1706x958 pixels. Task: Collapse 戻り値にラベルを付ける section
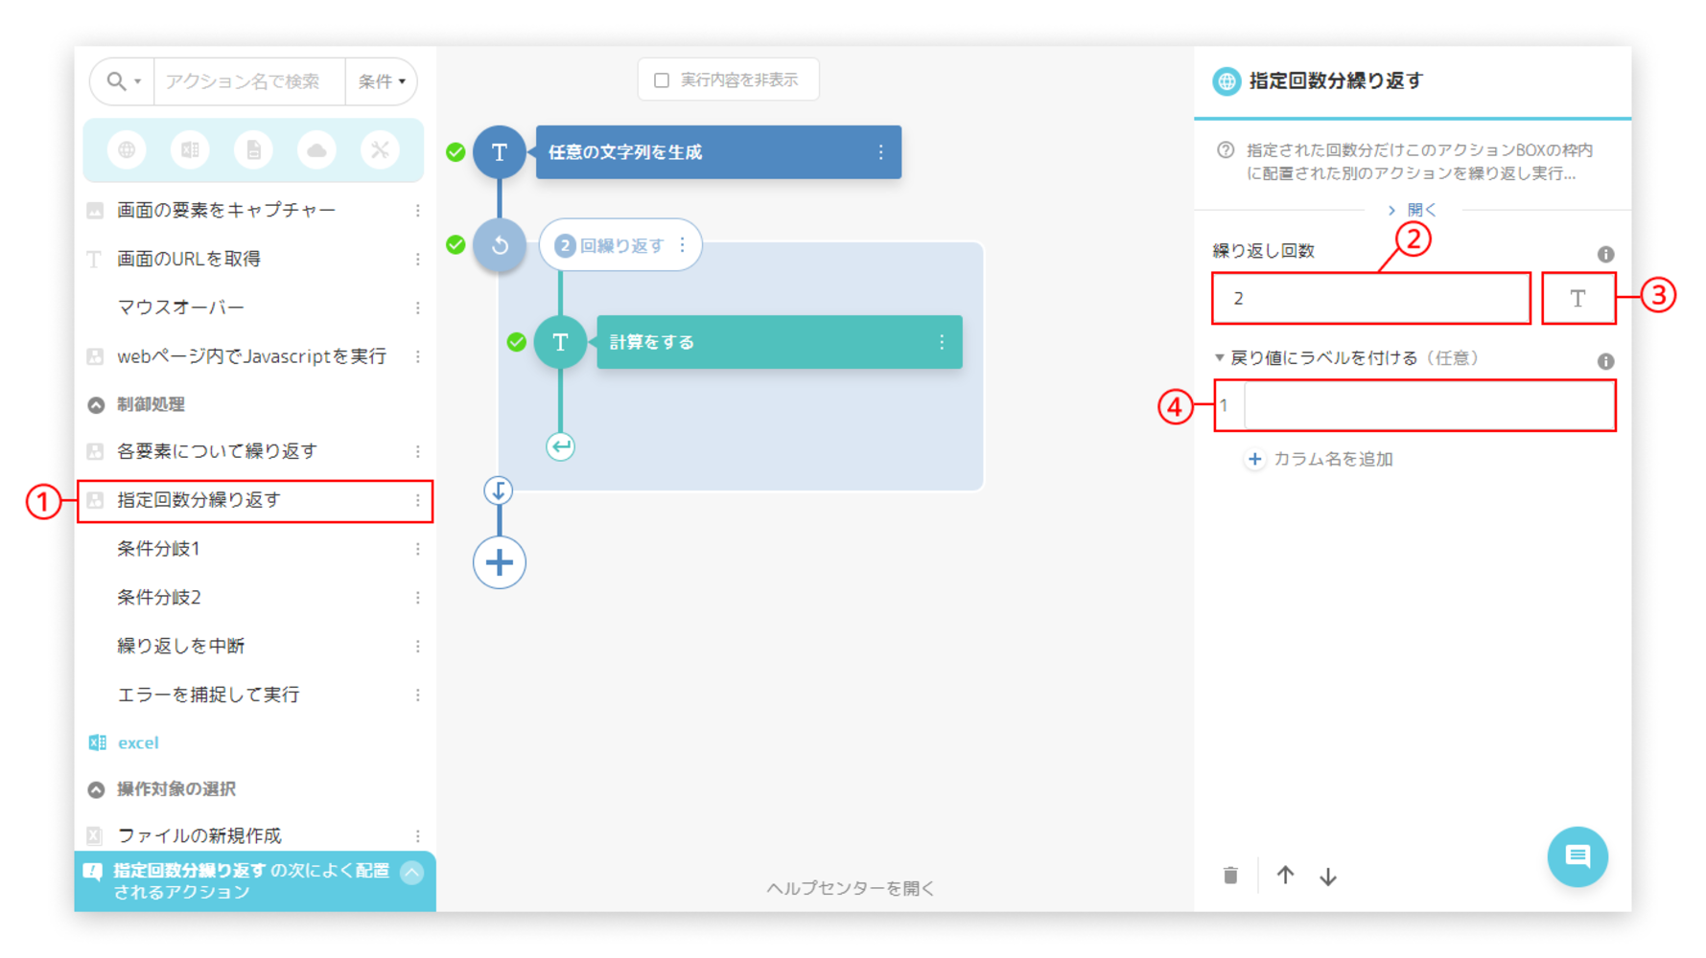point(1219,357)
